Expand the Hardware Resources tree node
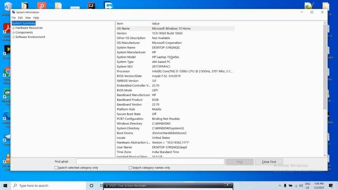 tap(13, 28)
